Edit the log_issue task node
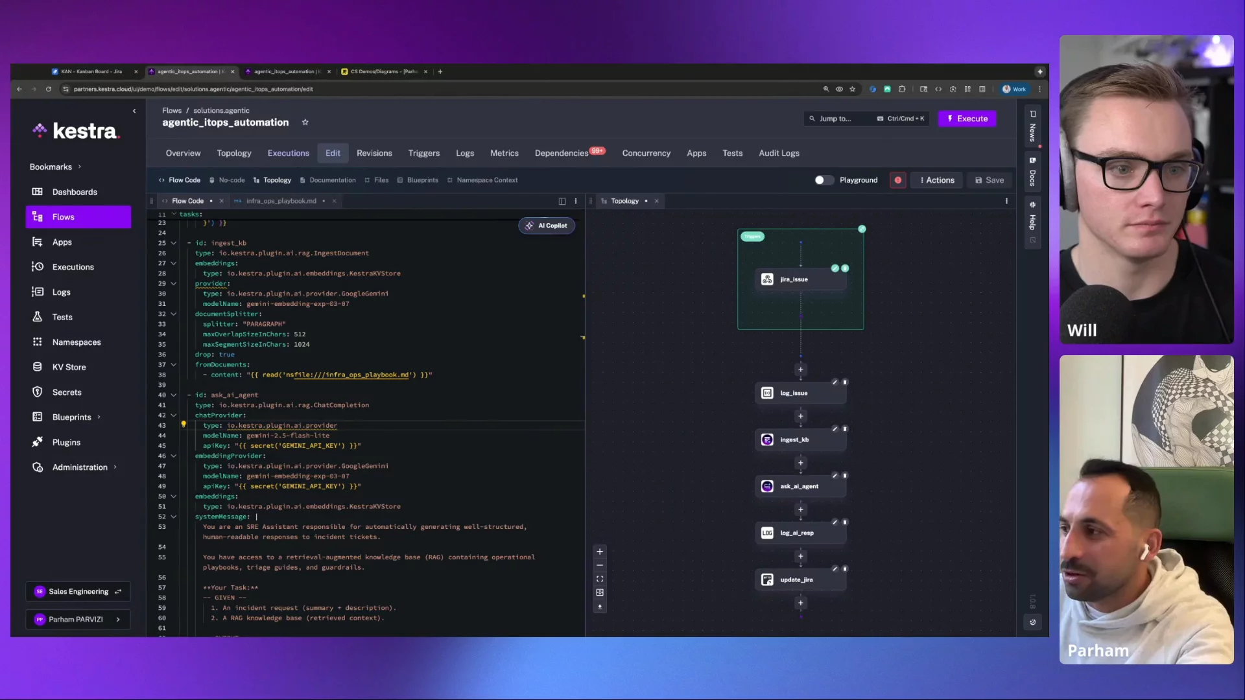The image size is (1245, 700). click(x=835, y=382)
